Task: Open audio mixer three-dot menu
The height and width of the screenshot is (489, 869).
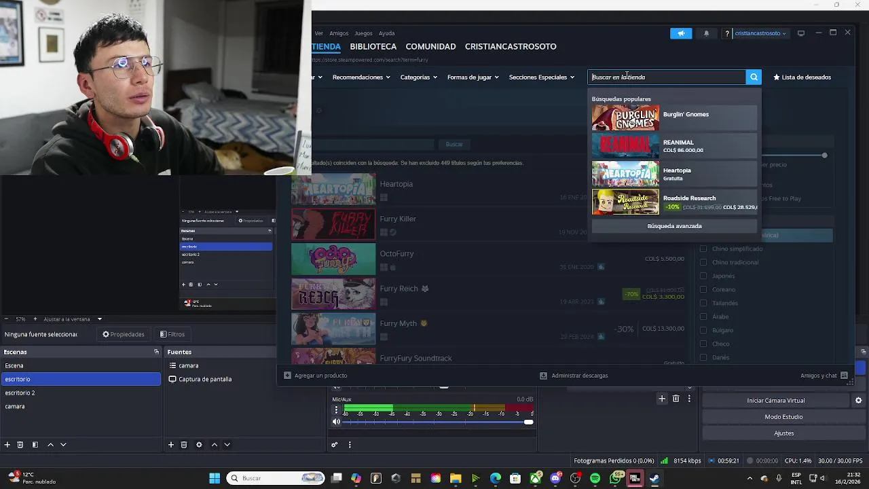Action: click(x=350, y=445)
